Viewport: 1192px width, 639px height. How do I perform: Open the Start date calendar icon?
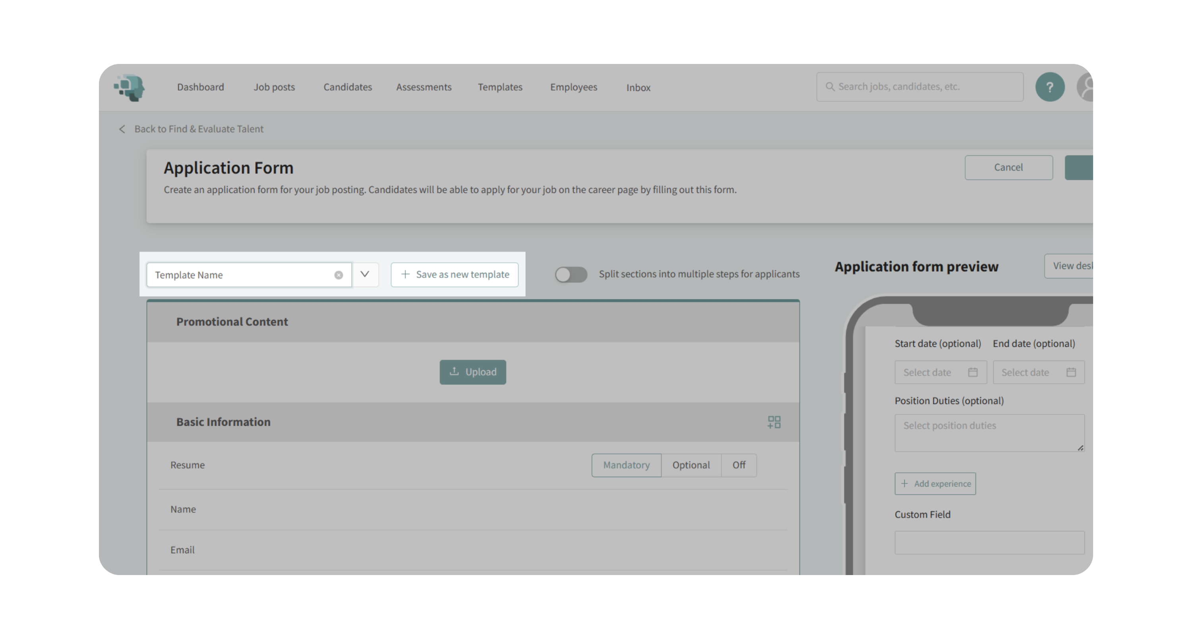click(973, 372)
